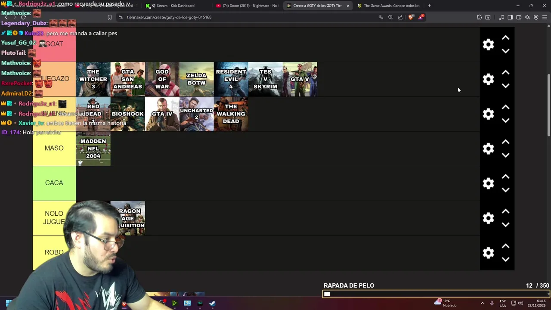Switch to The Game Awards tab
Viewport: 551px width, 310px height.
tap(390, 6)
